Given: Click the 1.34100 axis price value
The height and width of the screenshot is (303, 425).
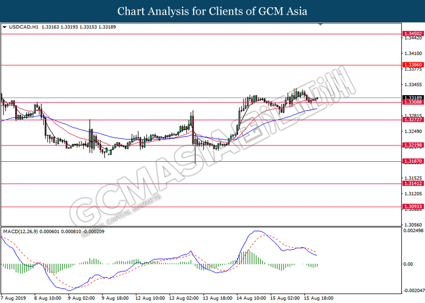Looking at the screenshot, I should (x=413, y=53).
